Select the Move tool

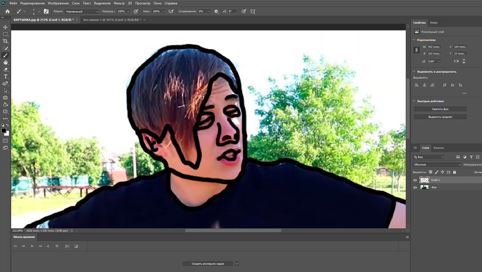point(6,27)
